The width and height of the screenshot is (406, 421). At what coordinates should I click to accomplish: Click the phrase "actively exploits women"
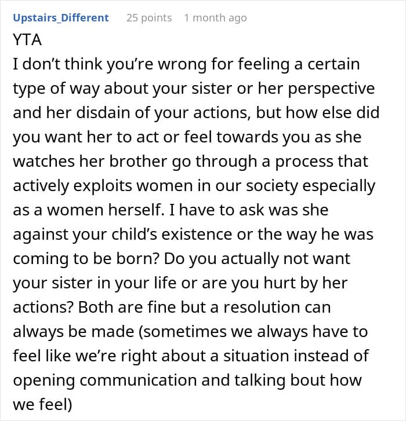[x=103, y=186]
